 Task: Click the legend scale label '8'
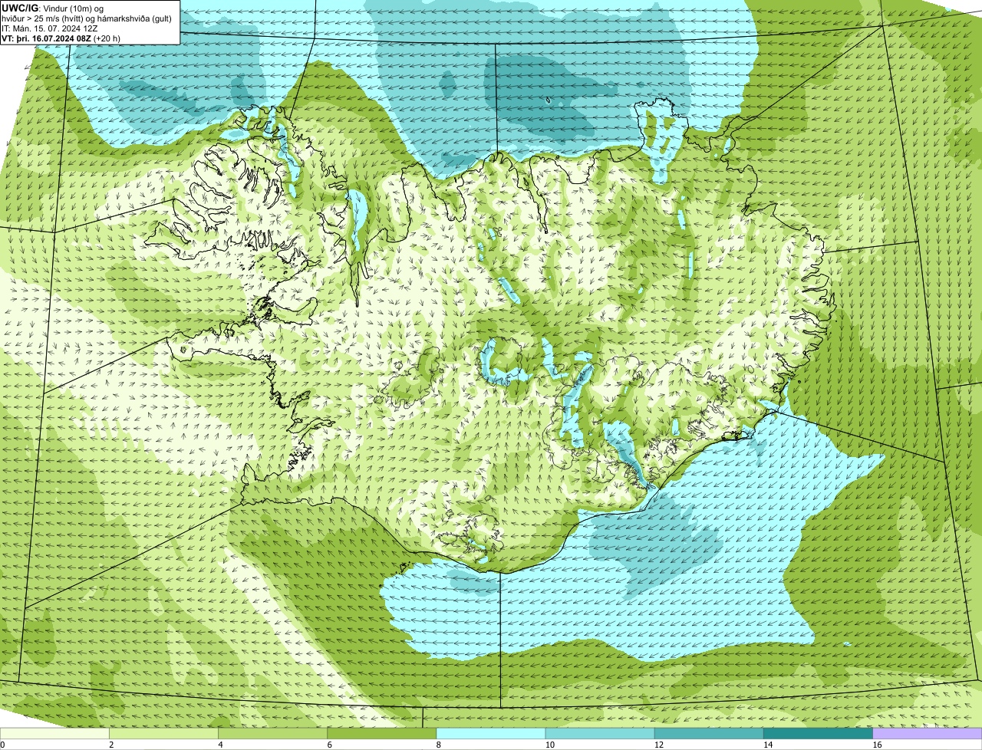438,745
